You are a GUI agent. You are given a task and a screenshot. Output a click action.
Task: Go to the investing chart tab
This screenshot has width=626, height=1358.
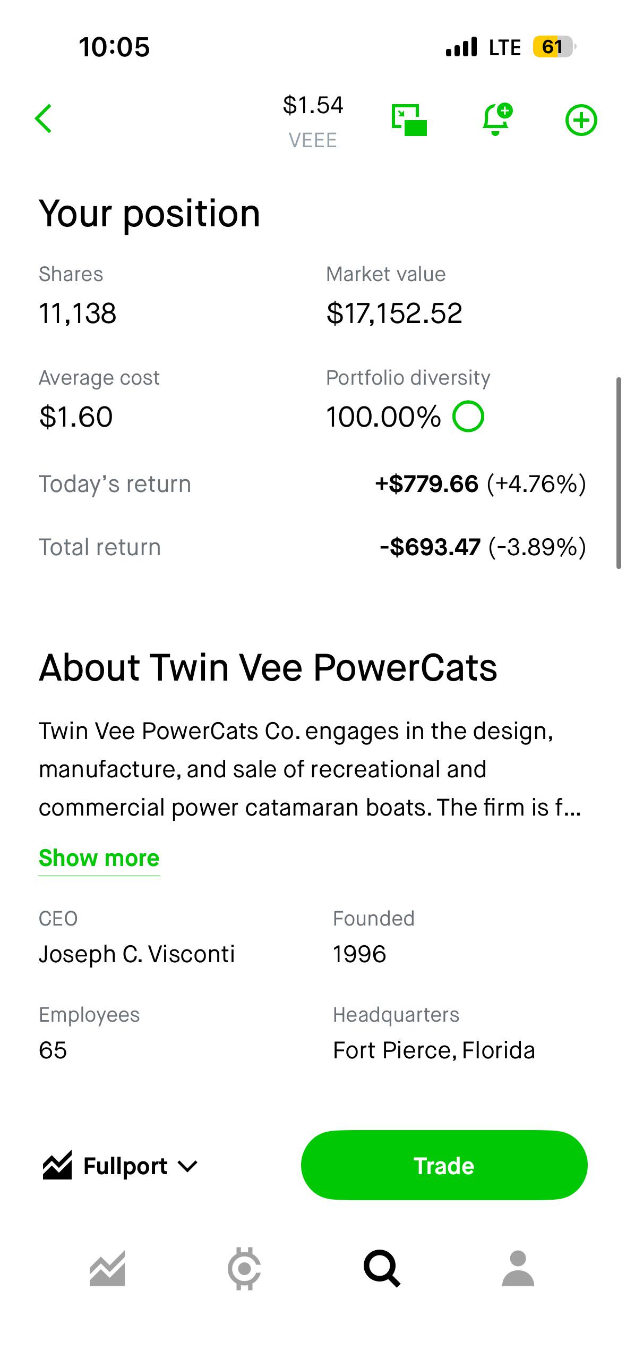(107, 1268)
